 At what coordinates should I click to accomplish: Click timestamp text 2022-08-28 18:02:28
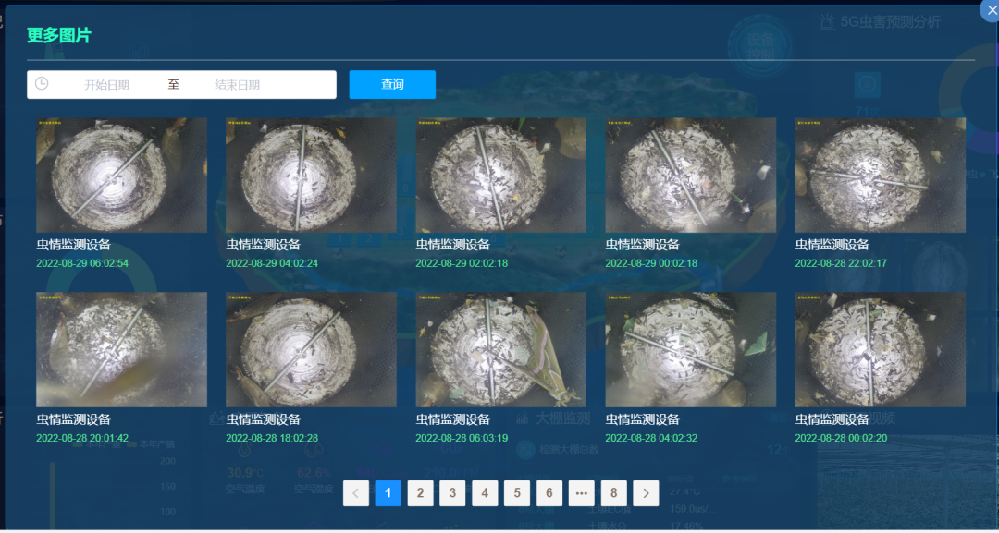tap(272, 438)
